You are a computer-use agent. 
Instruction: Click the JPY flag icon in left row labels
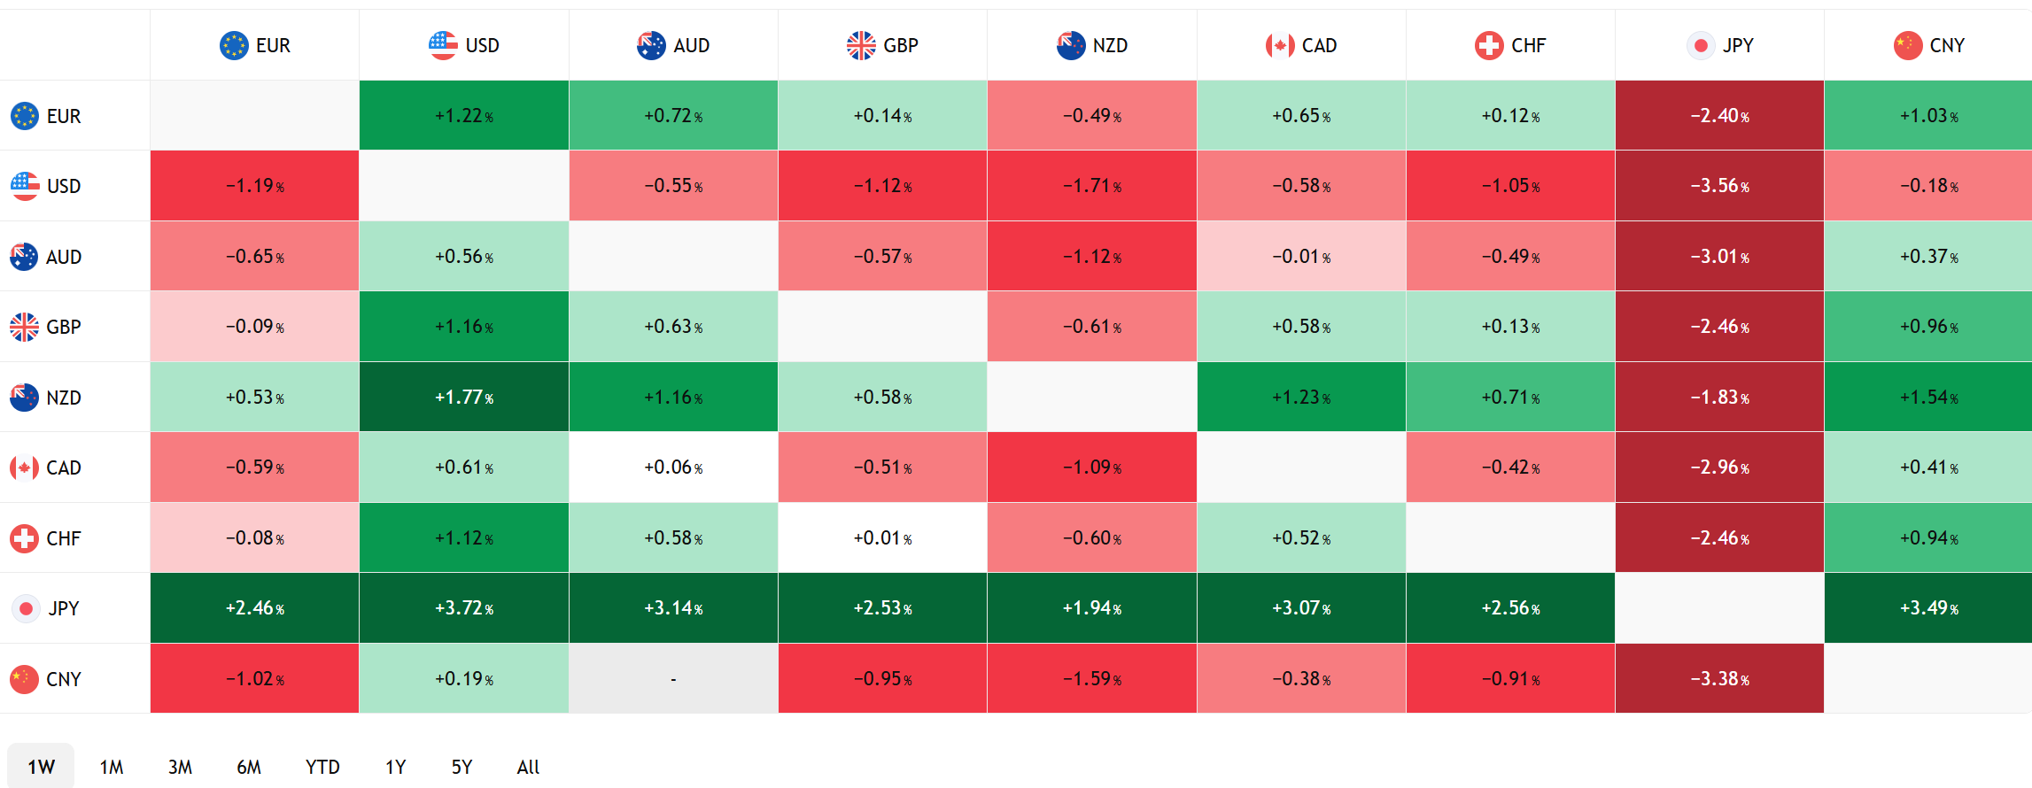[x=26, y=608]
